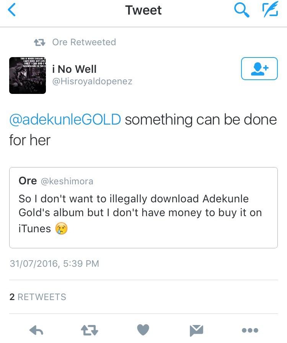Retweet this tweet
Image resolution: width=287 pixels, height=343 pixels.
[x=90, y=330]
